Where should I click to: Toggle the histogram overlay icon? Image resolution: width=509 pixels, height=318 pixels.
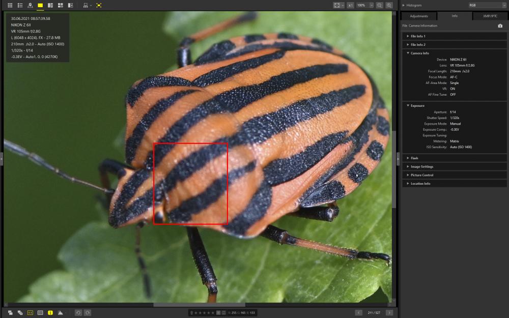[61, 312]
